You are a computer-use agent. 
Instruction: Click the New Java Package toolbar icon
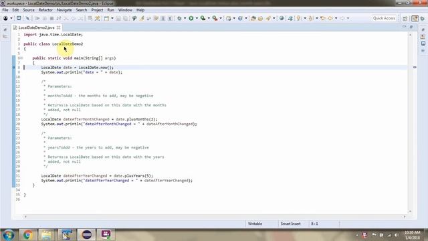click(229, 18)
